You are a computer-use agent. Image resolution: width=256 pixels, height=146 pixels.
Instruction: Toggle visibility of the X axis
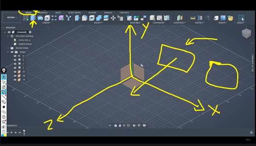15,60
